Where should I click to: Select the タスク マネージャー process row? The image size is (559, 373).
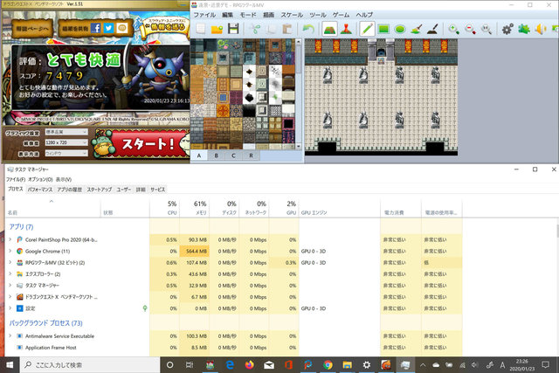click(x=234, y=286)
